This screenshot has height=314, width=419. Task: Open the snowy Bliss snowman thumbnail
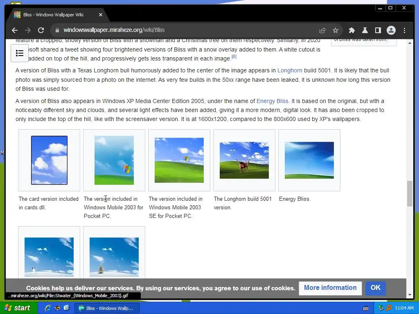point(49,257)
